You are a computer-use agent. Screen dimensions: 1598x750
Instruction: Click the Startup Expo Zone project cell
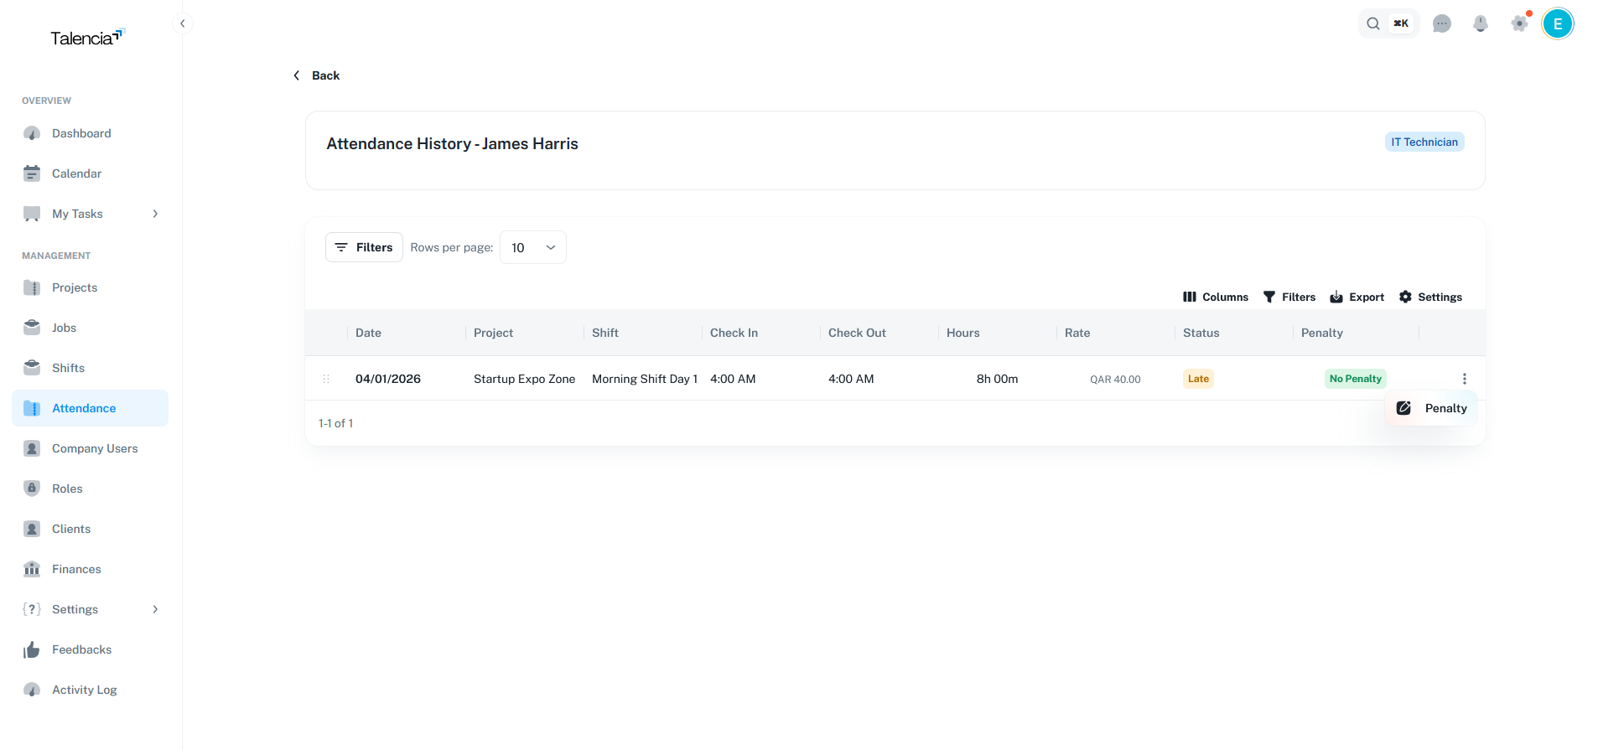pos(524,379)
